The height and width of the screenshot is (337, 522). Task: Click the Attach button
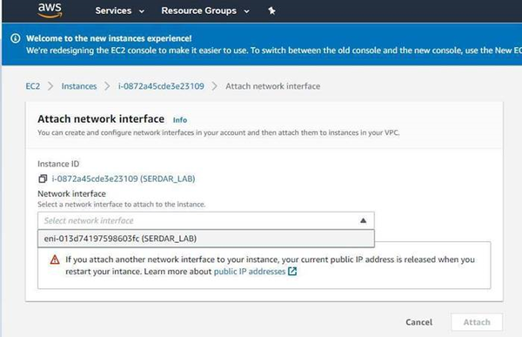tap(477, 322)
